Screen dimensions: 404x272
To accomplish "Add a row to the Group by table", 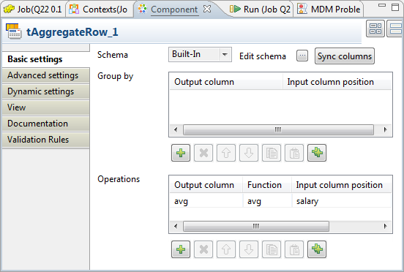I will click(x=181, y=153).
